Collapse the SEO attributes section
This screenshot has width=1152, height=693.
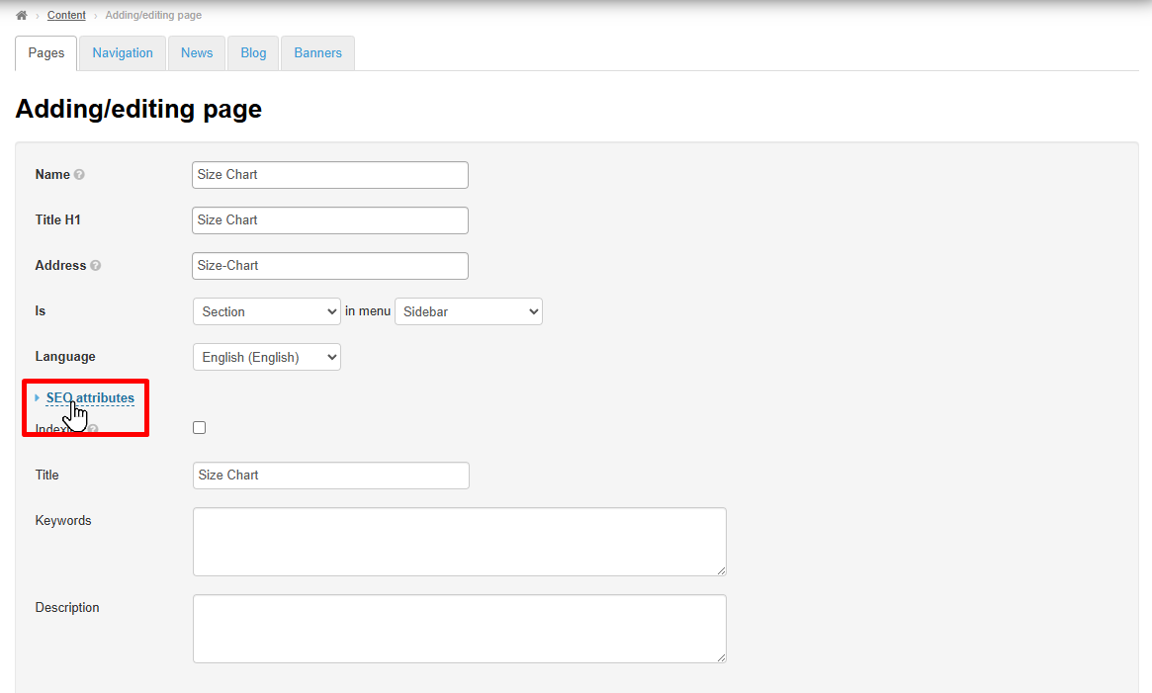click(x=90, y=397)
